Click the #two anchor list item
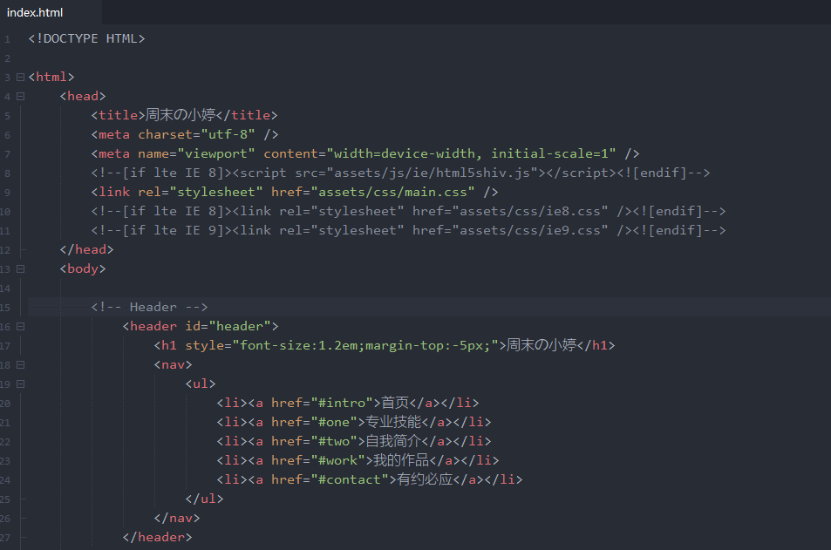The height and width of the screenshot is (550, 831). click(x=353, y=441)
